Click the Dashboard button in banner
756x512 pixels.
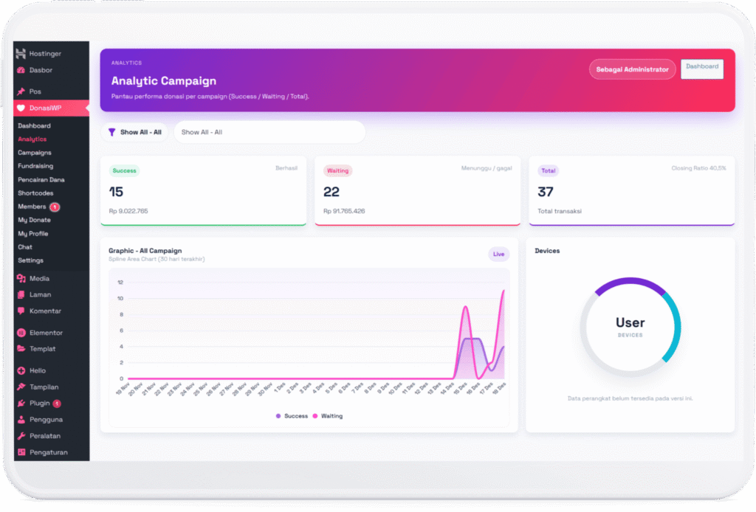click(701, 69)
